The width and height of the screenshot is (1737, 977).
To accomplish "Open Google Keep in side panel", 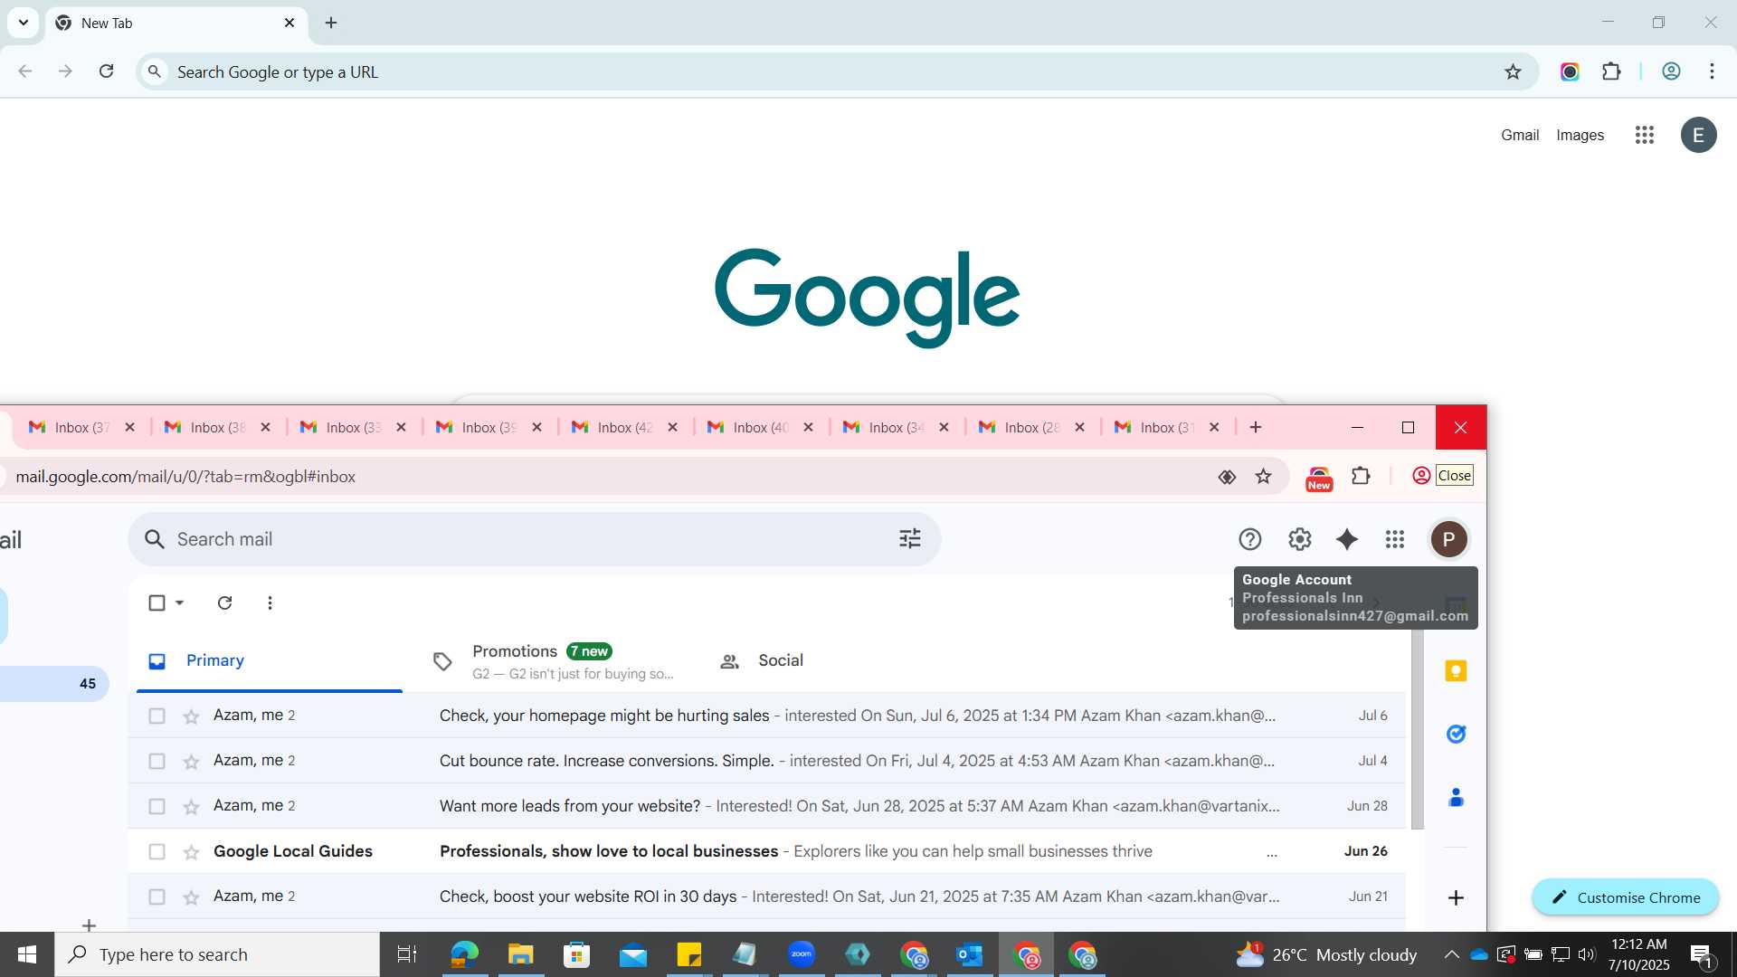I will (x=1456, y=670).
